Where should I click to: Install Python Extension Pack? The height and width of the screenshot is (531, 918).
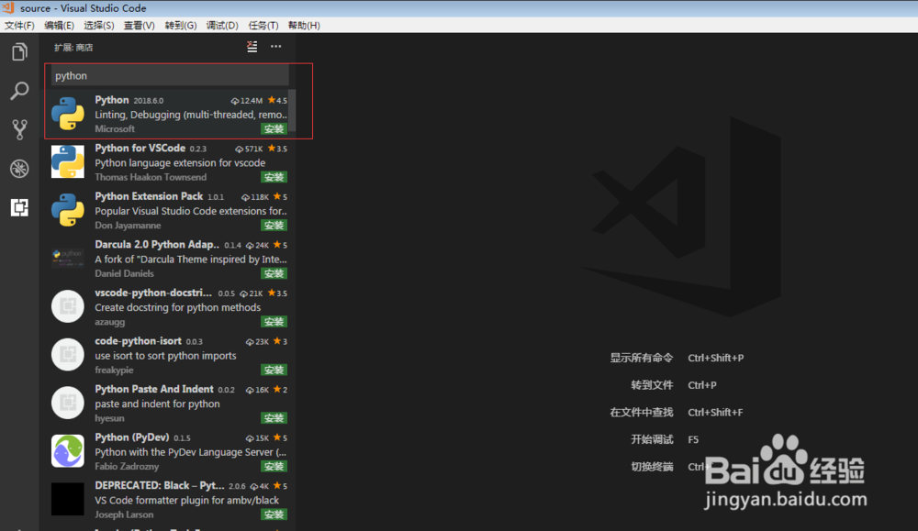[274, 226]
